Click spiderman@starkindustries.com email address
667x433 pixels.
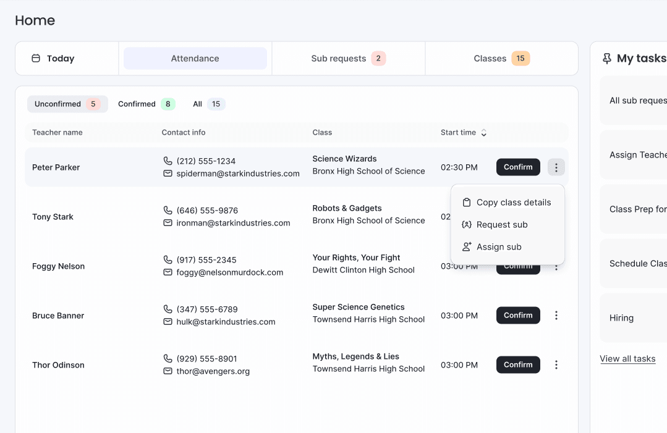238,174
